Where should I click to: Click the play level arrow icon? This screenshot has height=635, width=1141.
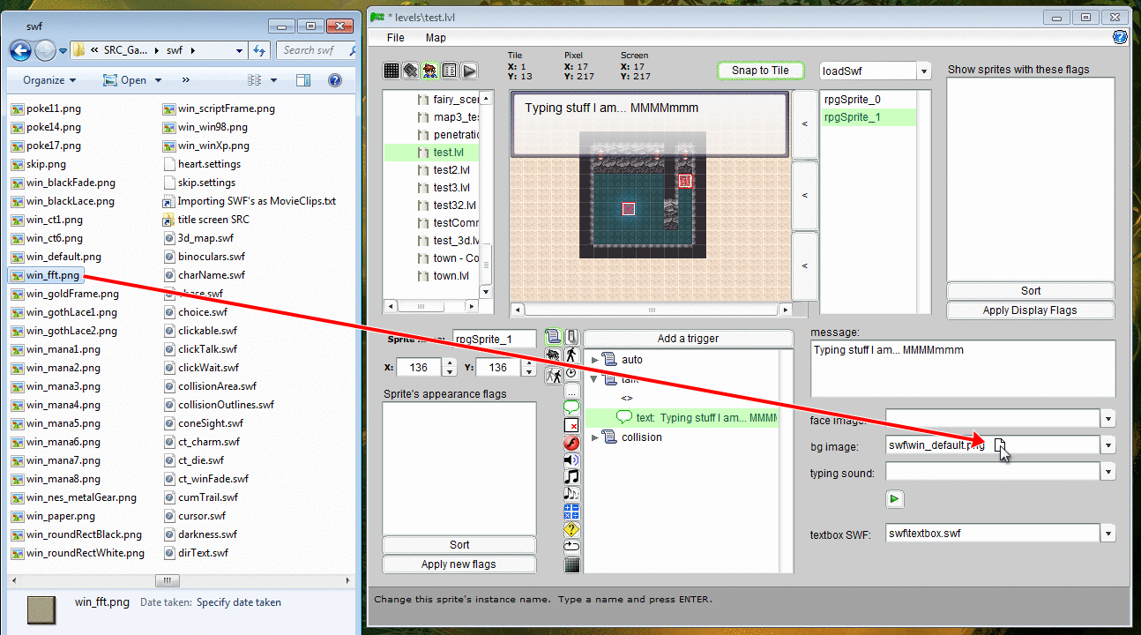point(469,71)
